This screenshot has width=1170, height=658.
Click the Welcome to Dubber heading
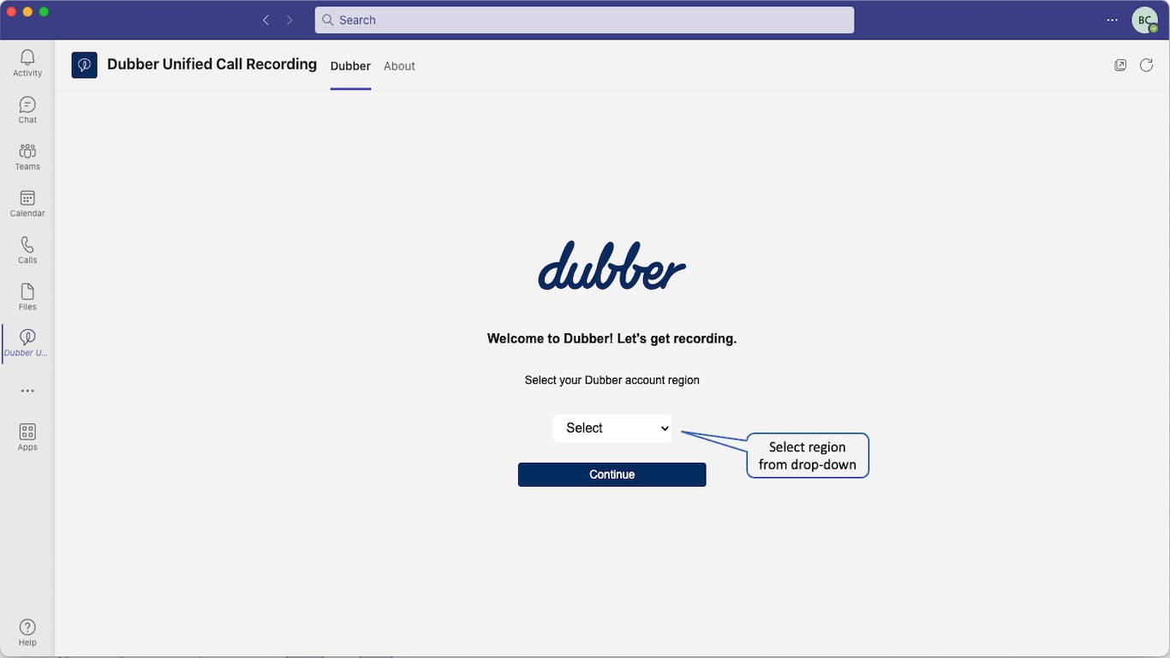coord(612,338)
